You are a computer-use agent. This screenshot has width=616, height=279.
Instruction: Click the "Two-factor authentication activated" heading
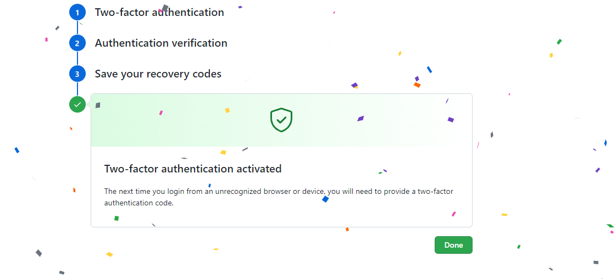193,169
